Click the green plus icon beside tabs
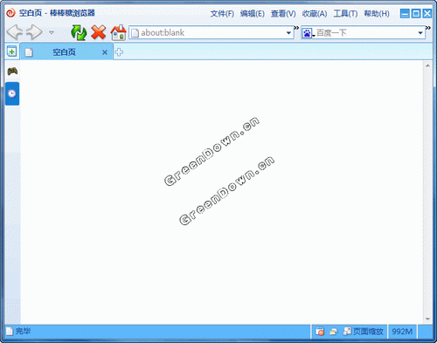The width and height of the screenshot is (437, 343). (x=11, y=51)
